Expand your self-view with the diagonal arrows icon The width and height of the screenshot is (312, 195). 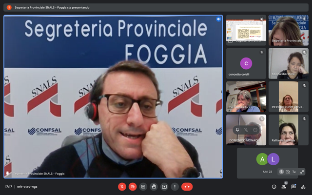[x=302, y=172]
